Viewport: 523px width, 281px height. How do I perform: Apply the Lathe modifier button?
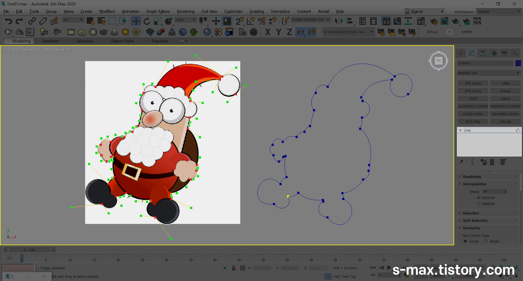coord(505,83)
